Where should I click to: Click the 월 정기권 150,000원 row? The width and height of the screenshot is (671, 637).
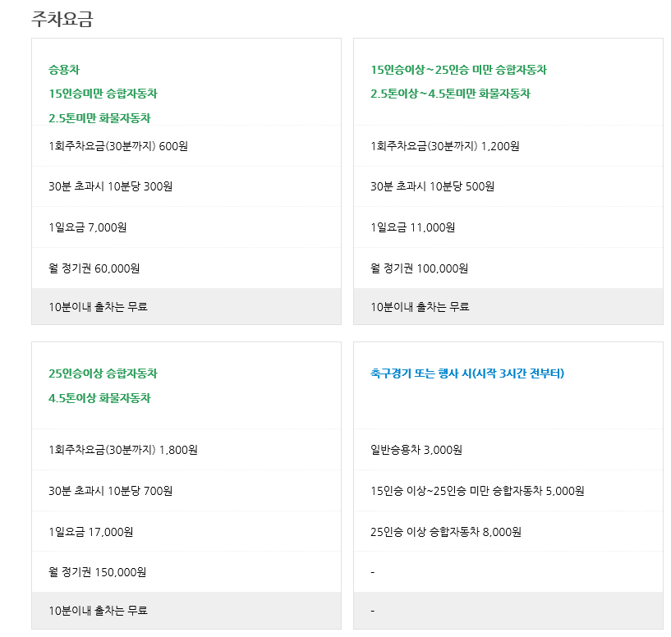97,572
